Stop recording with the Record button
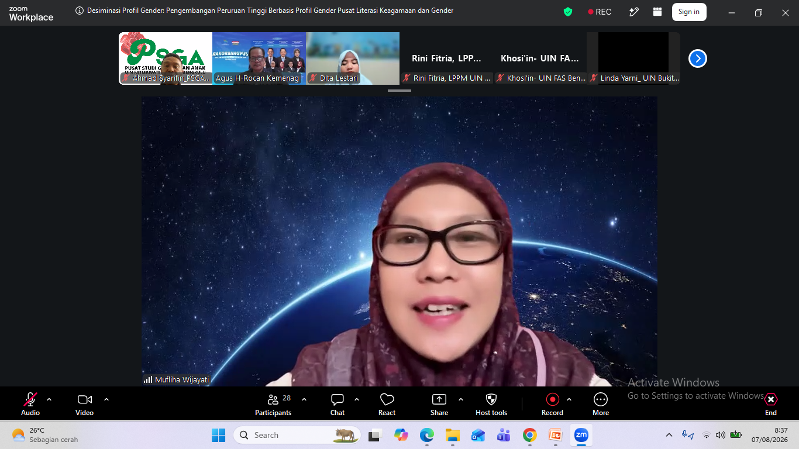799x449 pixels. [552, 404]
